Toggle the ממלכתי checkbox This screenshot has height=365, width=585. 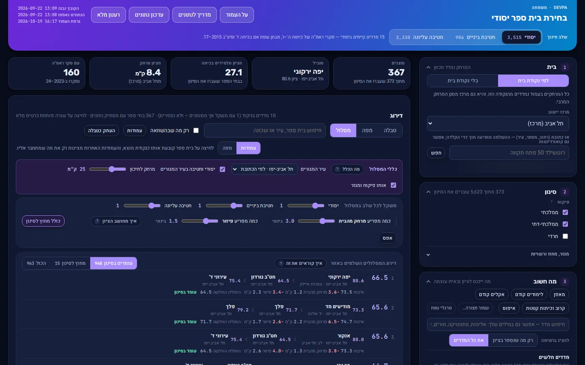565,212
